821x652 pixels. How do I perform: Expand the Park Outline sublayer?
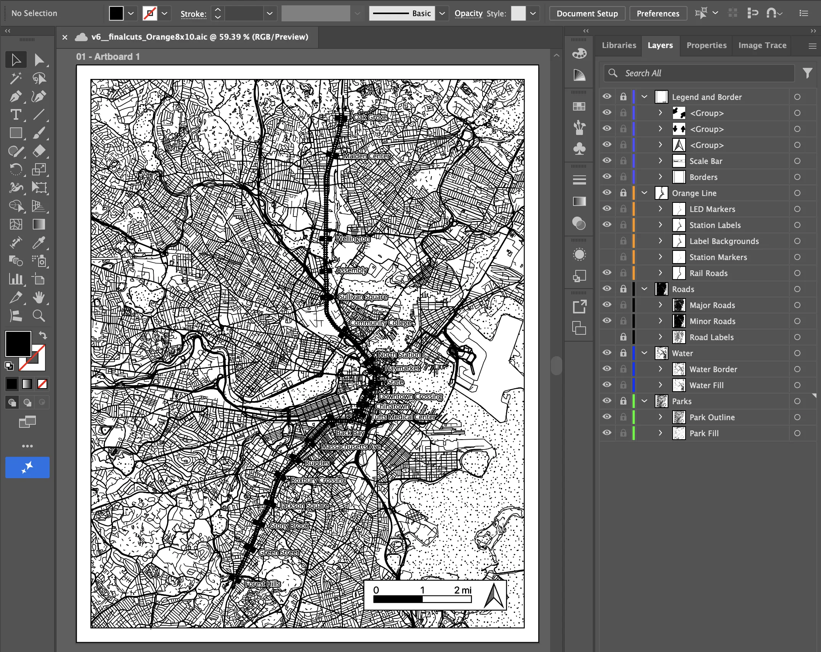660,417
